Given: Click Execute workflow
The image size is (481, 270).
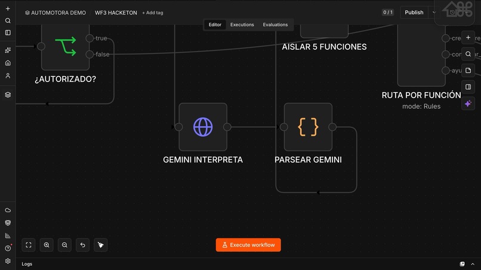Looking at the screenshot, I should 248,245.
